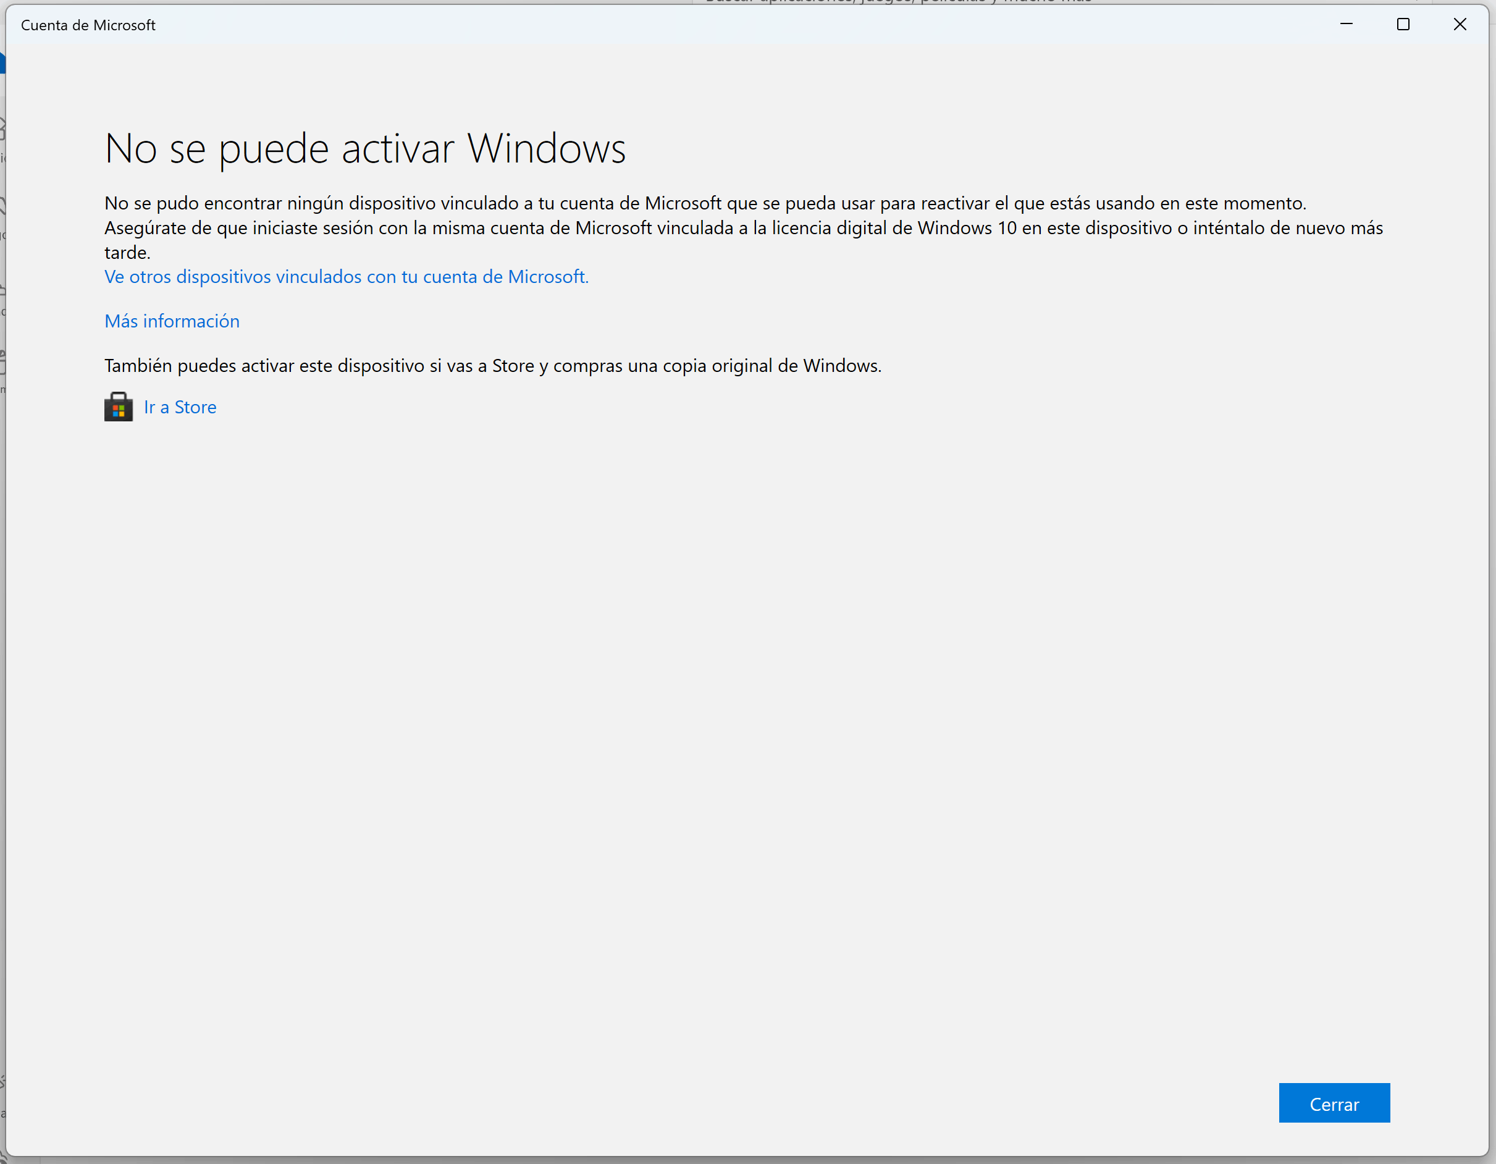Click the line starting 'No se pudo encontrar'
Image resolution: width=1496 pixels, height=1164 pixels.
[x=705, y=203]
